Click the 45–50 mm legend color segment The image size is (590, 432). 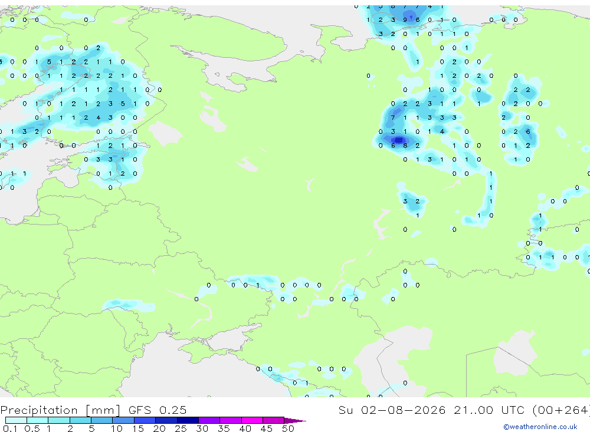pos(274,420)
